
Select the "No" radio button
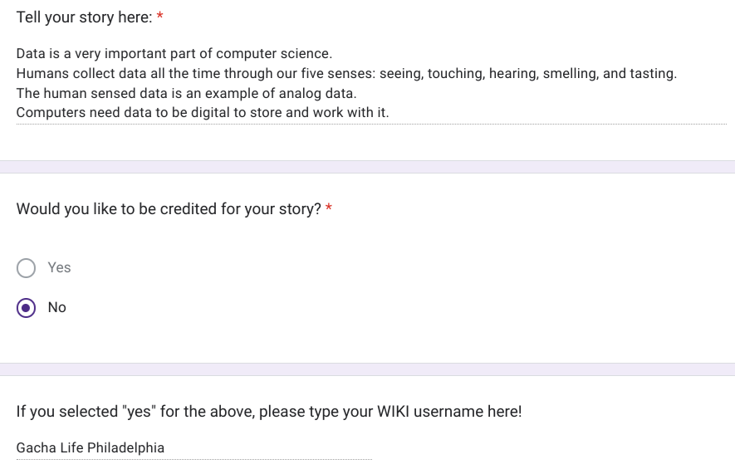[x=27, y=308]
